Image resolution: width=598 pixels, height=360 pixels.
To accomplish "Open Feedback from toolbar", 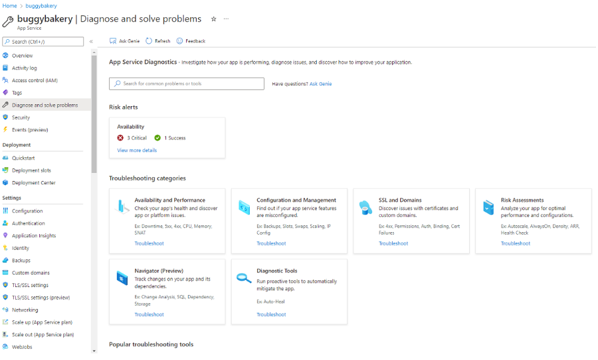I will (x=191, y=41).
